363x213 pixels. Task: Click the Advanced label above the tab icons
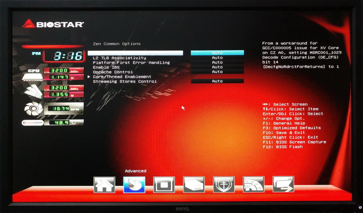coord(136,171)
